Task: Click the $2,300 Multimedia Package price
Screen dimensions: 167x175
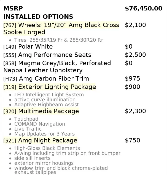Action: (x=135, y=112)
